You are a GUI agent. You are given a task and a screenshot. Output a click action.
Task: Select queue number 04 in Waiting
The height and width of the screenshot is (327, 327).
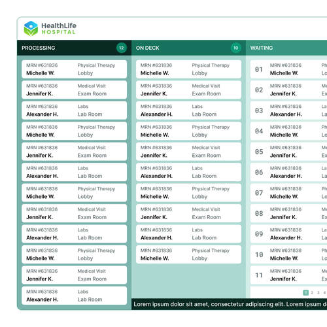pyautogui.click(x=259, y=131)
